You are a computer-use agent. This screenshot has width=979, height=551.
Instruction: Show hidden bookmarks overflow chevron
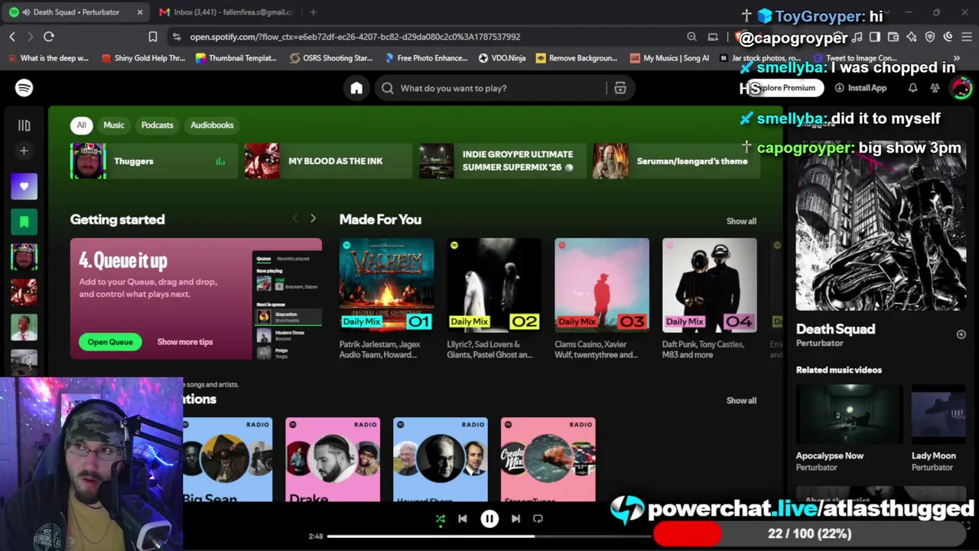pos(956,58)
